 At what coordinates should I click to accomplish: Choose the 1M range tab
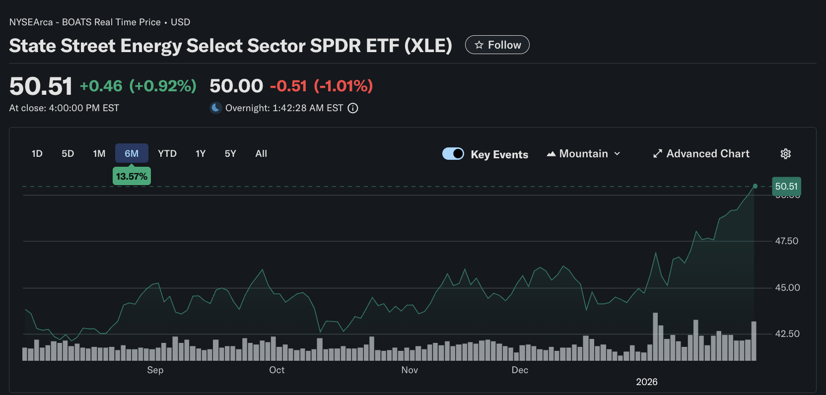[x=99, y=154]
